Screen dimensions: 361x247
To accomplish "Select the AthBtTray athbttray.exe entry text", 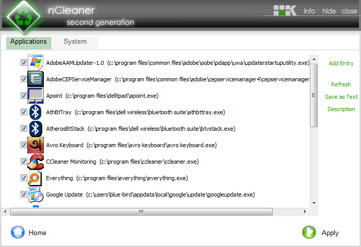I will pyautogui.click(x=135, y=112).
